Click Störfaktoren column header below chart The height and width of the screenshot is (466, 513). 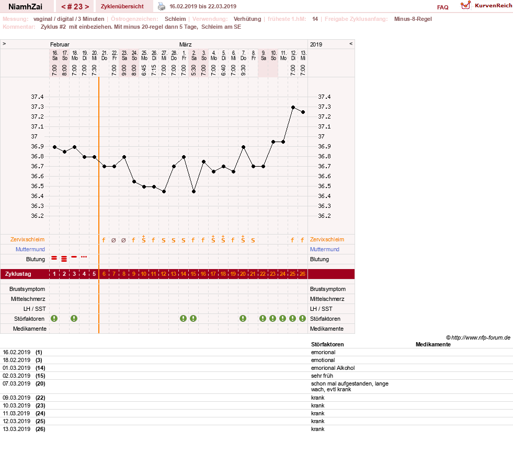pos(327,344)
